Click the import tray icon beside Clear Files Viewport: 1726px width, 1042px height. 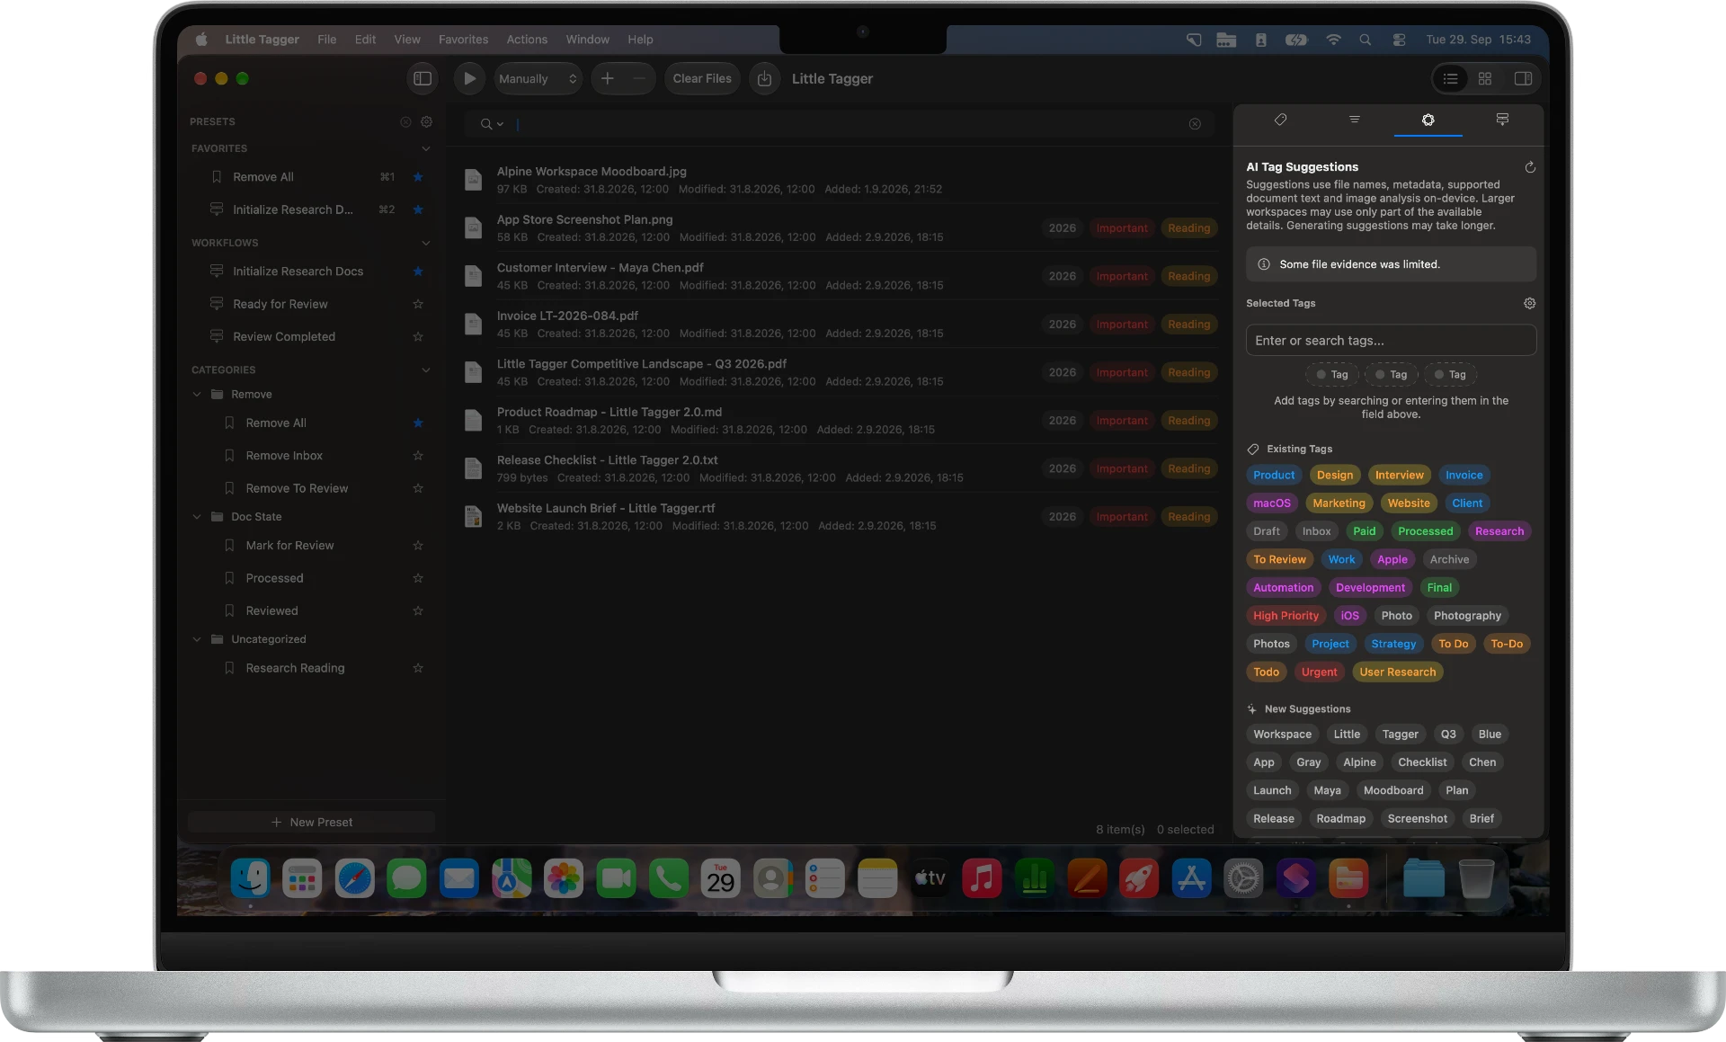pos(764,79)
